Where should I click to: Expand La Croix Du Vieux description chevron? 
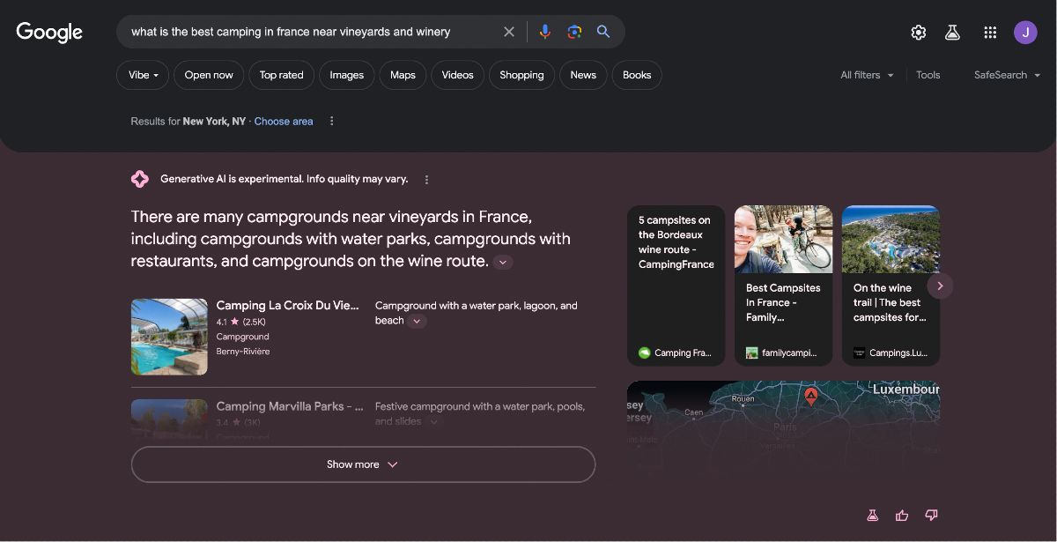tap(418, 321)
